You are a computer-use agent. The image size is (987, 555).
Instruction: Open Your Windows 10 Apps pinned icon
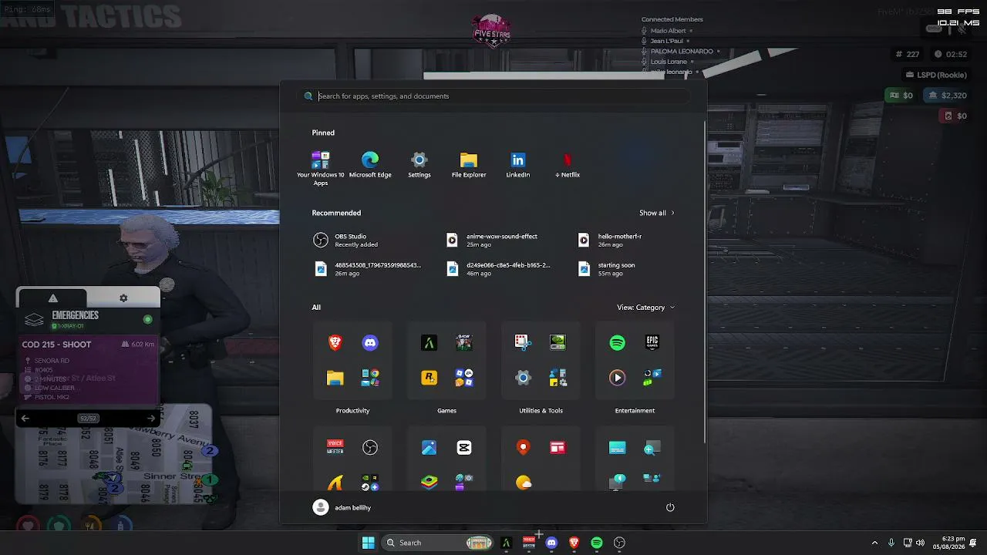321,168
